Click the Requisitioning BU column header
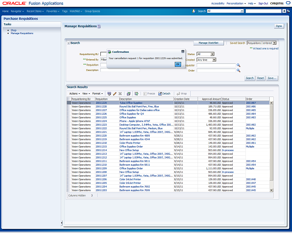 (x=83, y=99)
